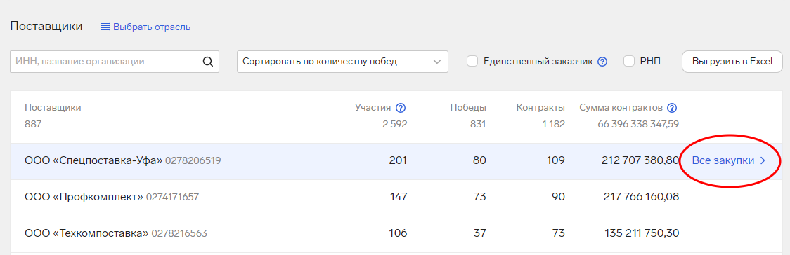The height and width of the screenshot is (255, 790).
Task: Tick the РНП checkbox
Action: pyautogui.click(x=629, y=61)
